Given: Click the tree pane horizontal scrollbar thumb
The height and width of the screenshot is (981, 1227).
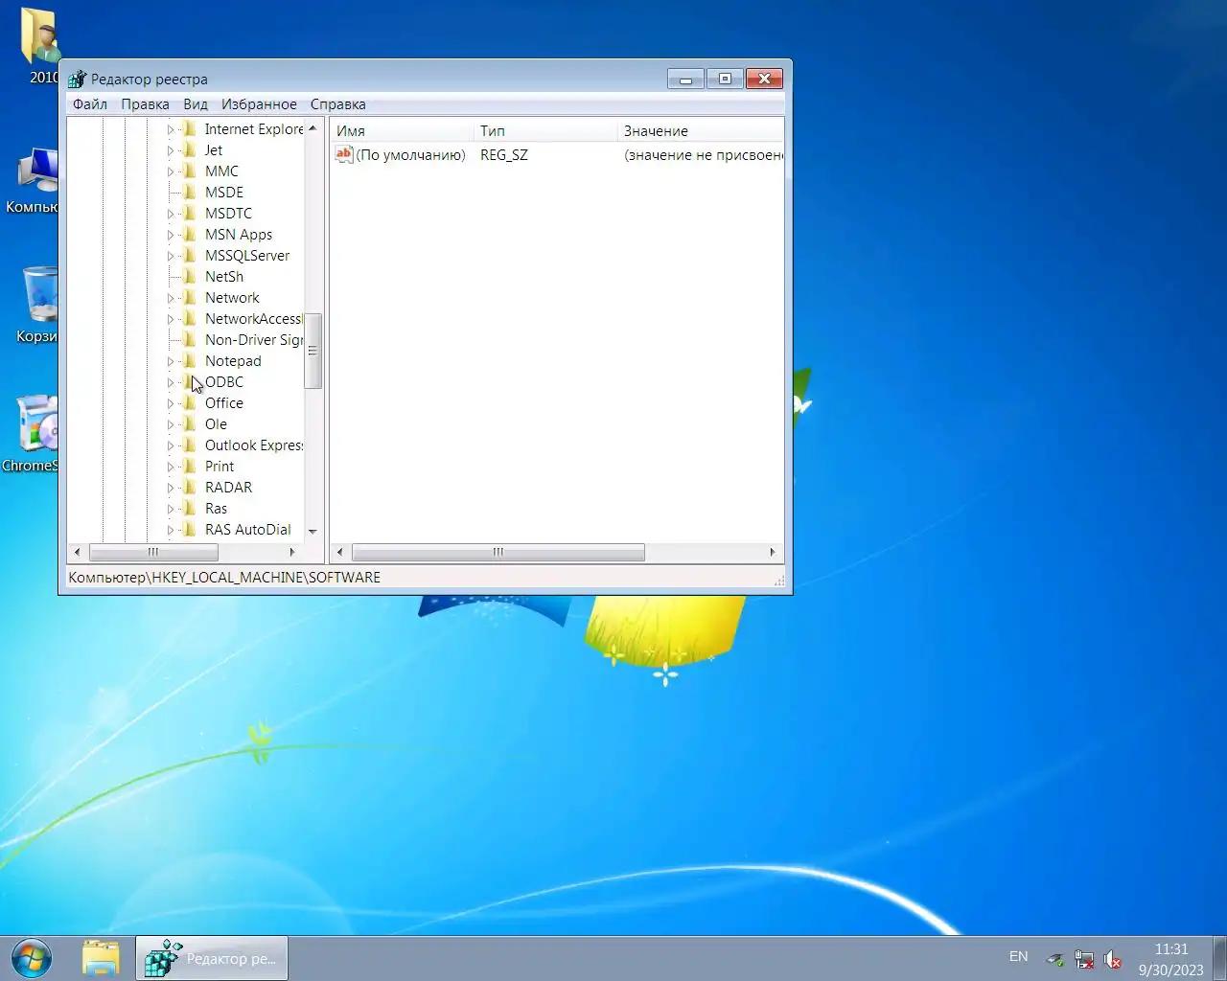Looking at the screenshot, I should tap(153, 552).
